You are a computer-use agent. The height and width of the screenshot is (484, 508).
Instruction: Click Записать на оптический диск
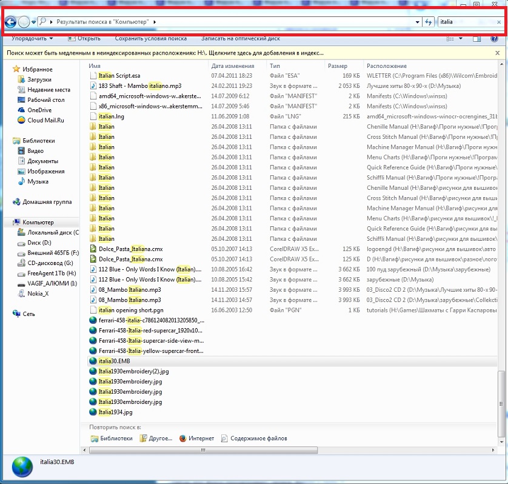240,38
